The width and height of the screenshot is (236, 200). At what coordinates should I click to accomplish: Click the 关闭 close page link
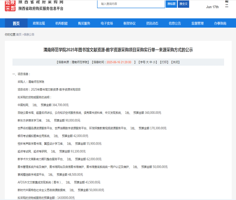(x=175, y=62)
